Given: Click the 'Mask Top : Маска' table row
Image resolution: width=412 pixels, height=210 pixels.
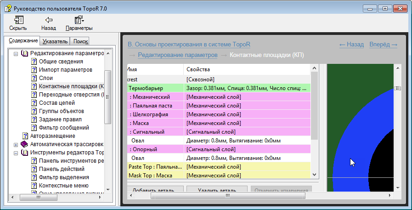Looking at the screenshot, I should point(219,176).
